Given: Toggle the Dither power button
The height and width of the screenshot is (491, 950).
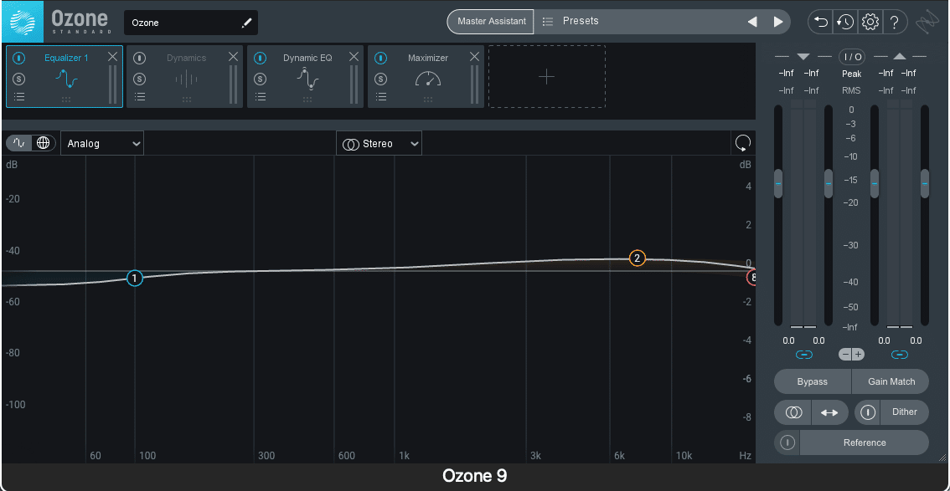Looking at the screenshot, I should pos(868,412).
